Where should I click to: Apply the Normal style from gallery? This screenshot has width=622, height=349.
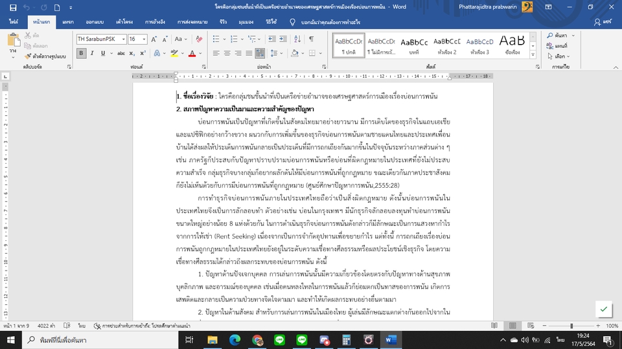pos(349,45)
